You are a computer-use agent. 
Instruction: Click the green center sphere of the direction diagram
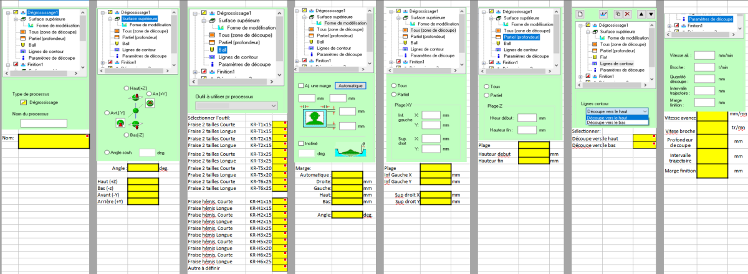tap(136, 111)
